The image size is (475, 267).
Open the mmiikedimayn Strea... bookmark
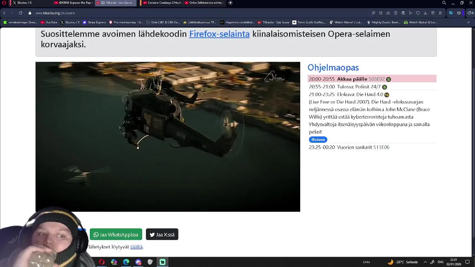(20, 22)
